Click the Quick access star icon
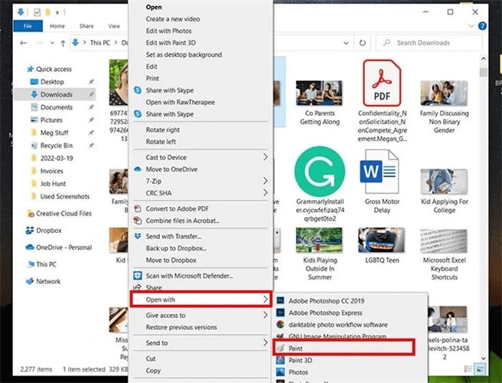 click(31, 69)
